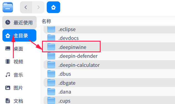
Task: Select the .eclipse folder name
Action: (67, 29)
